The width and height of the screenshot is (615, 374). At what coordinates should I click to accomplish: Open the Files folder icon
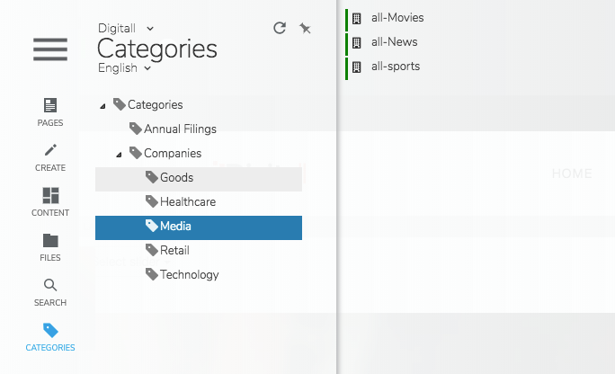click(50, 240)
